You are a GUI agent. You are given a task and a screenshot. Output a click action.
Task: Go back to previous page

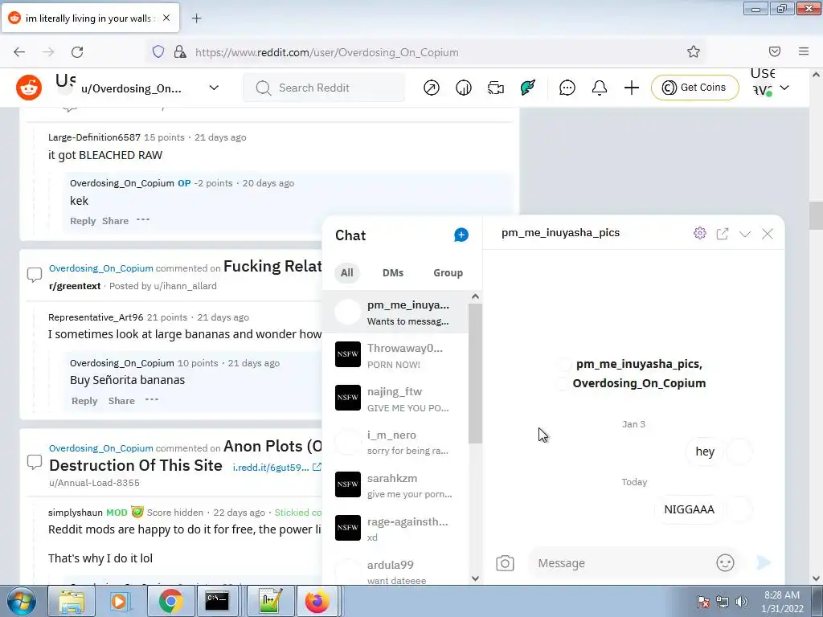pos(19,51)
